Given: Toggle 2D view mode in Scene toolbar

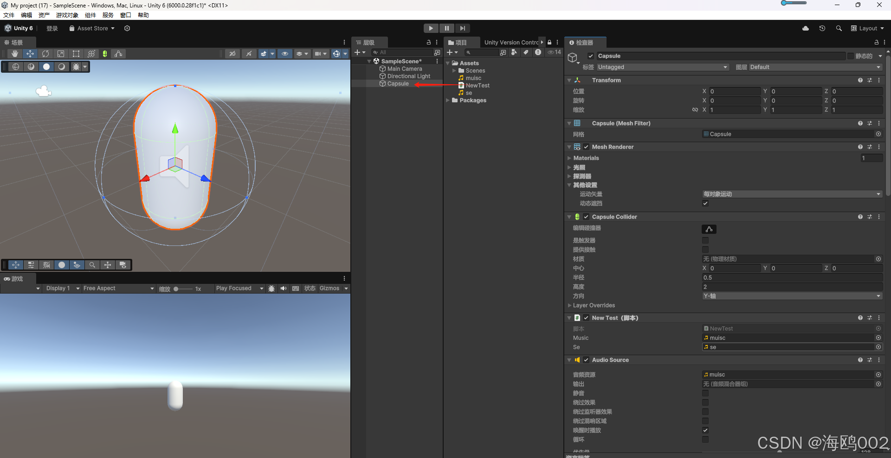Looking at the screenshot, I should pyautogui.click(x=232, y=54).
